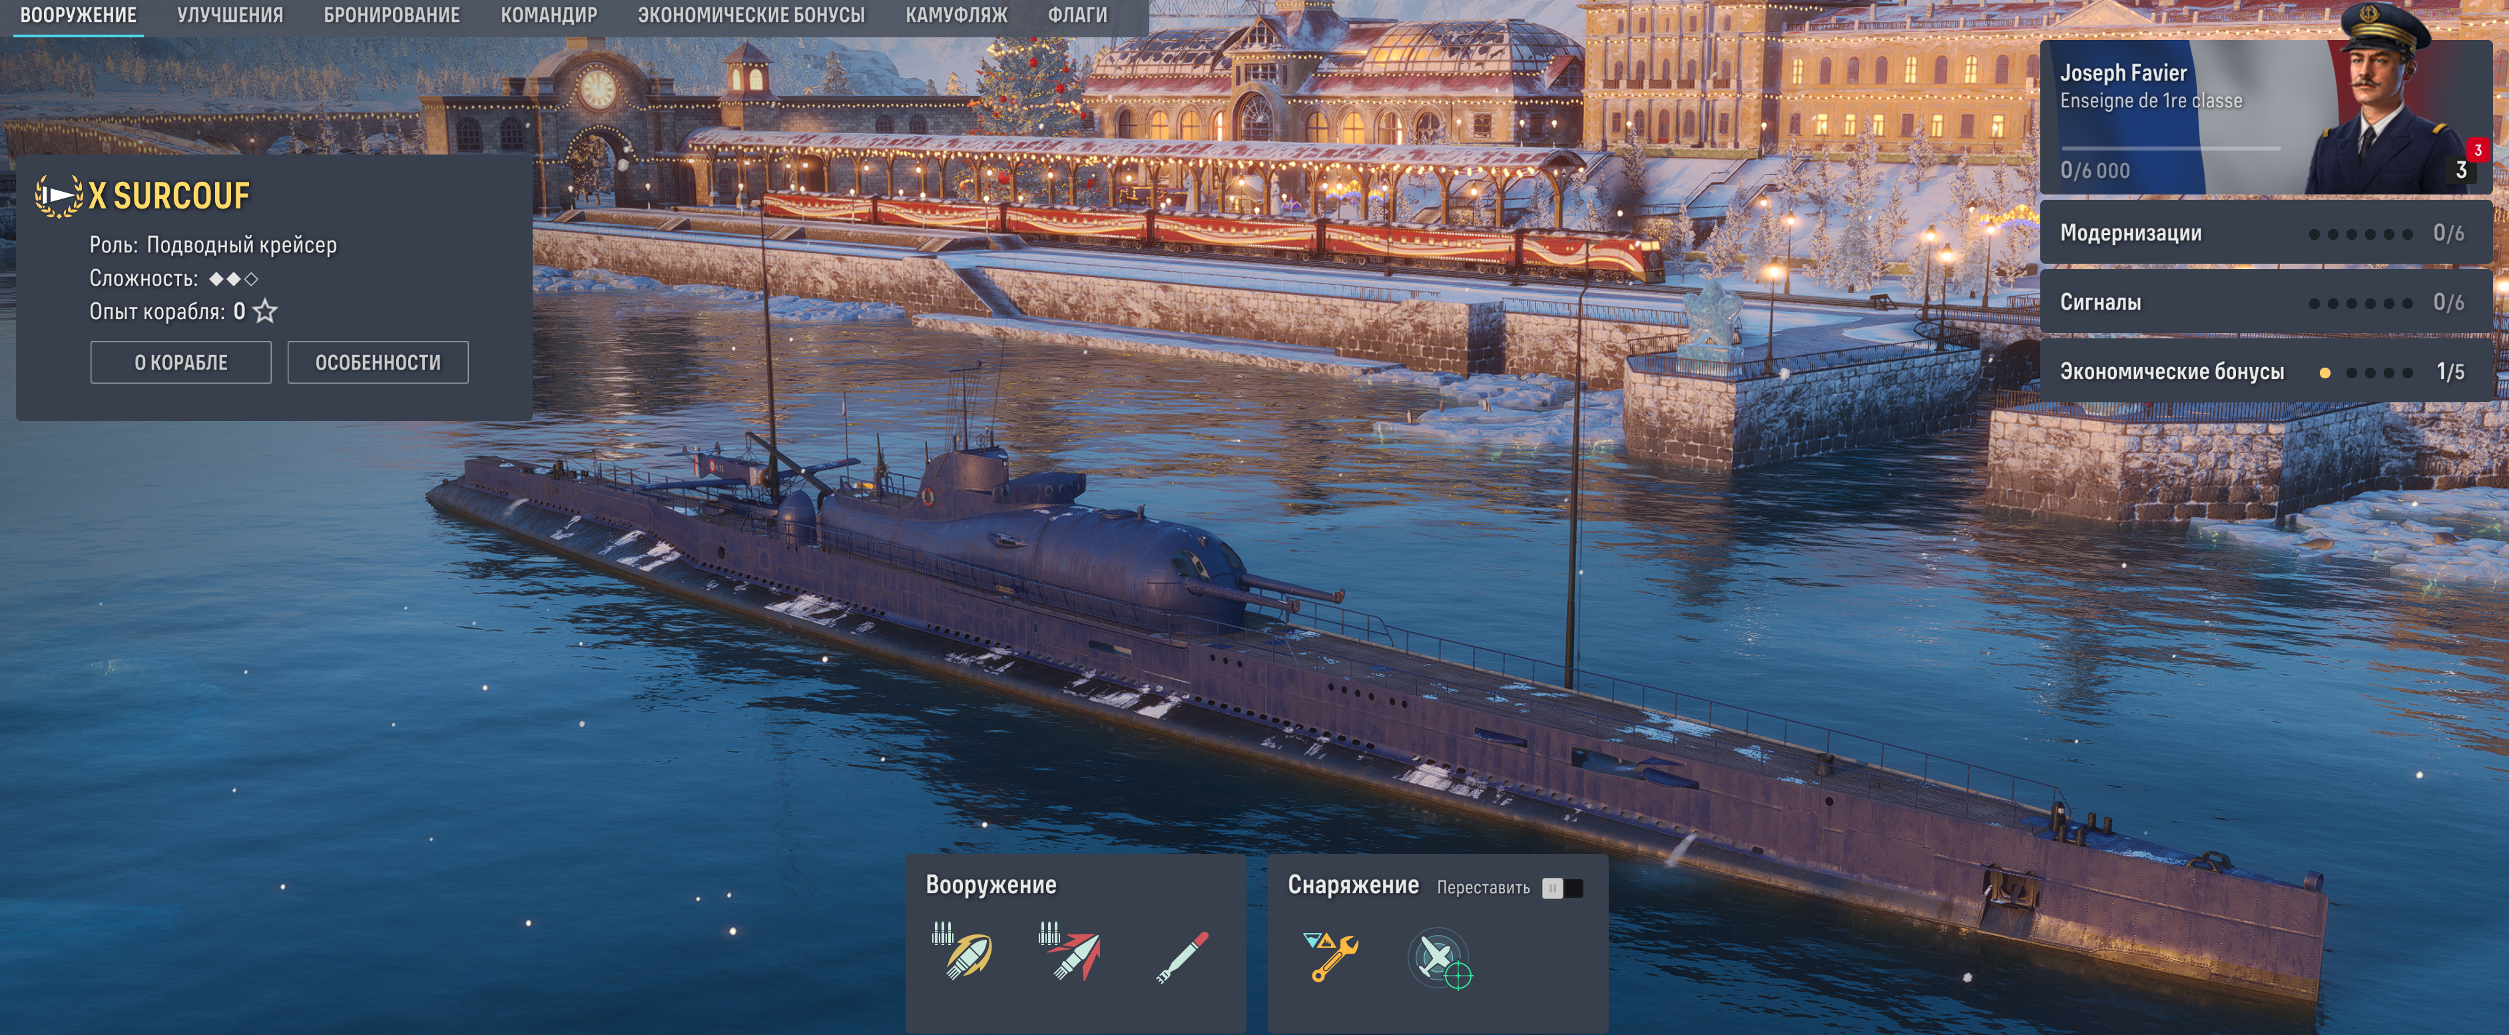Open the Флаги tab
The height and width of the screenshot is (1035, 2509).
point(1077,15)
